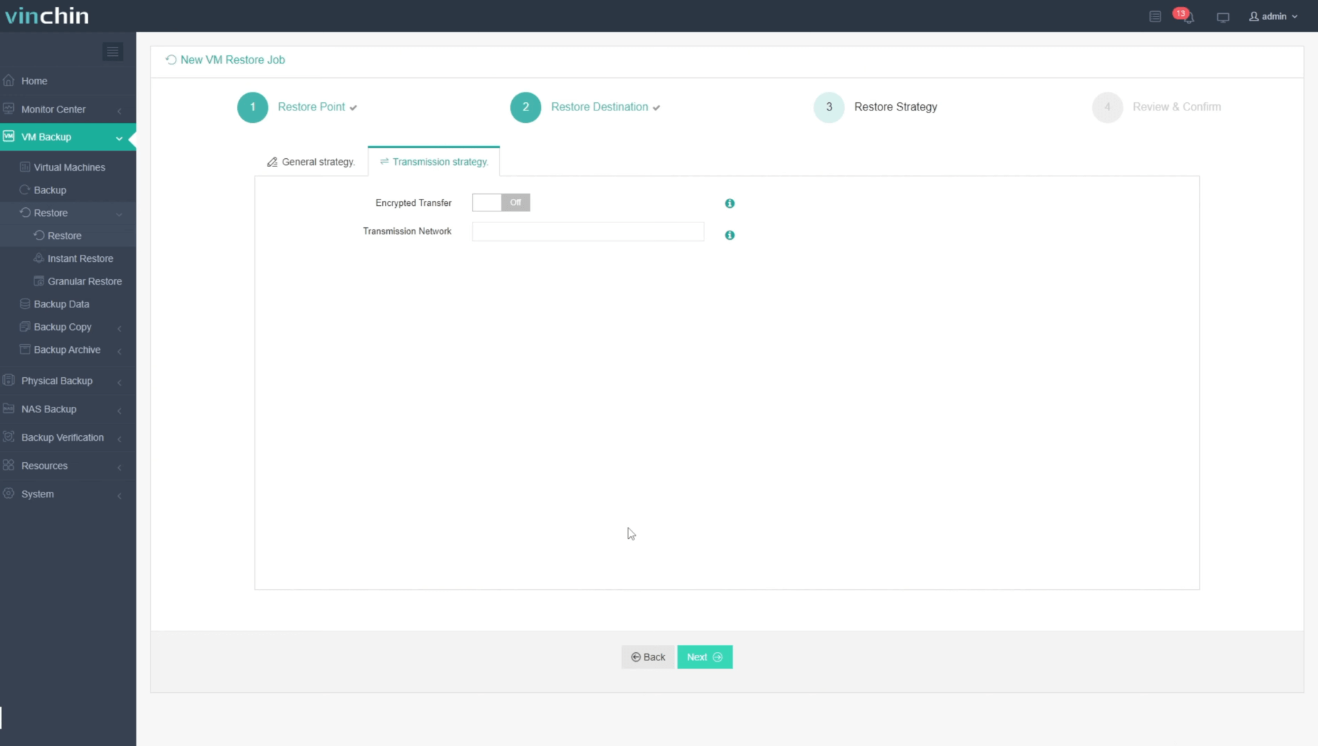This screenshot has width=1318, height=746.
Task: Open the Backup submenu item
Action: pyautogui.click(x=50, y=190)
